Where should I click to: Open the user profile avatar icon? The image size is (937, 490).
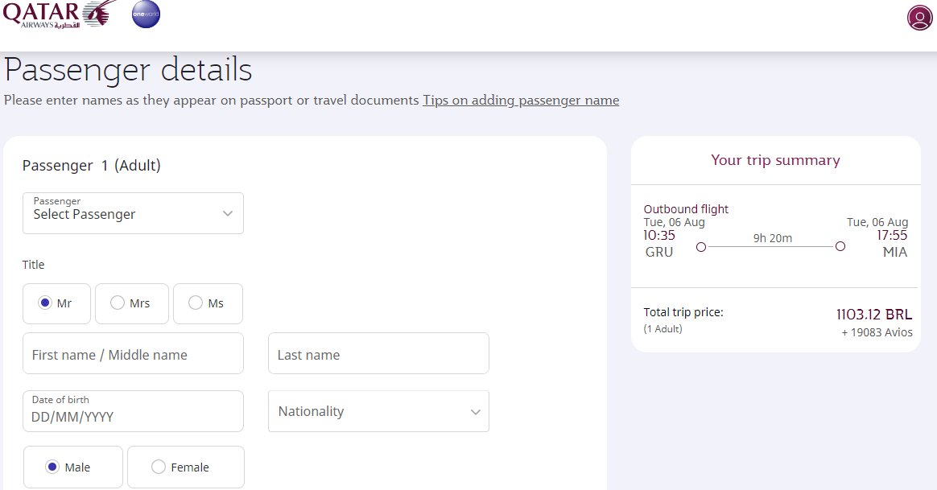pyautogui.click(x=919, y=18)
